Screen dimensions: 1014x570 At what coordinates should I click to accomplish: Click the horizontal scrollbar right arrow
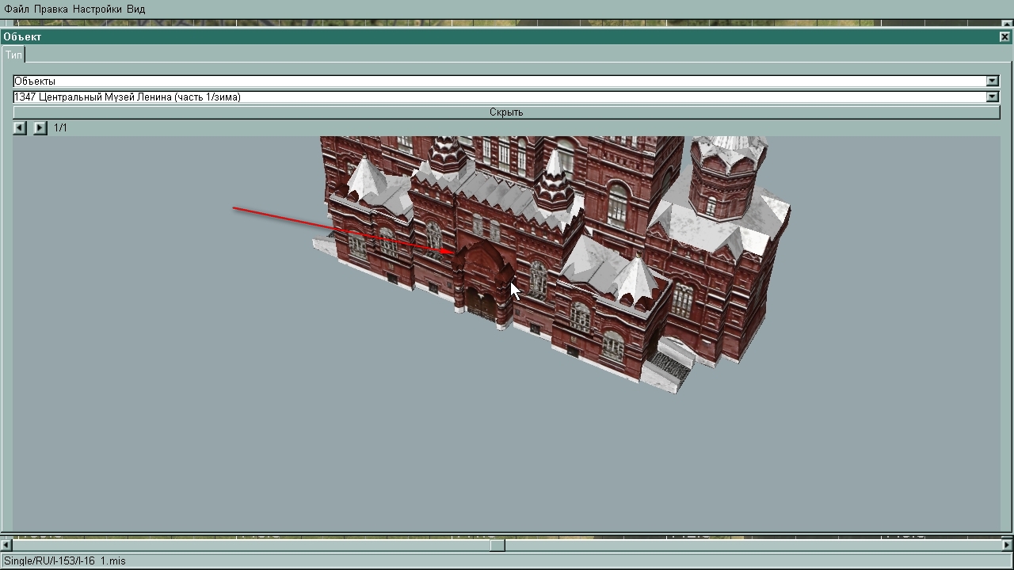tap(1008, 545)
